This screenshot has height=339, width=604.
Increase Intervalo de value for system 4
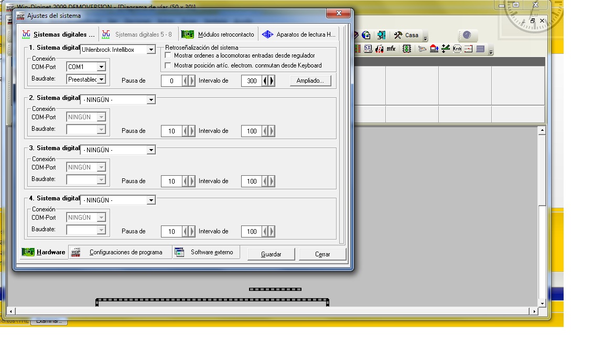pos(272,231)
